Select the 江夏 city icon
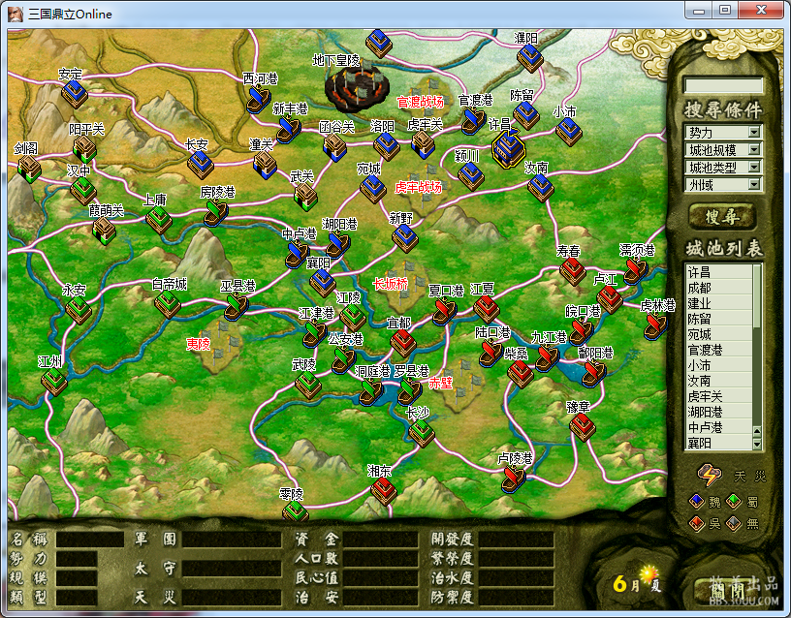Screen dimensions: 791x618 [x=487, y=308]
